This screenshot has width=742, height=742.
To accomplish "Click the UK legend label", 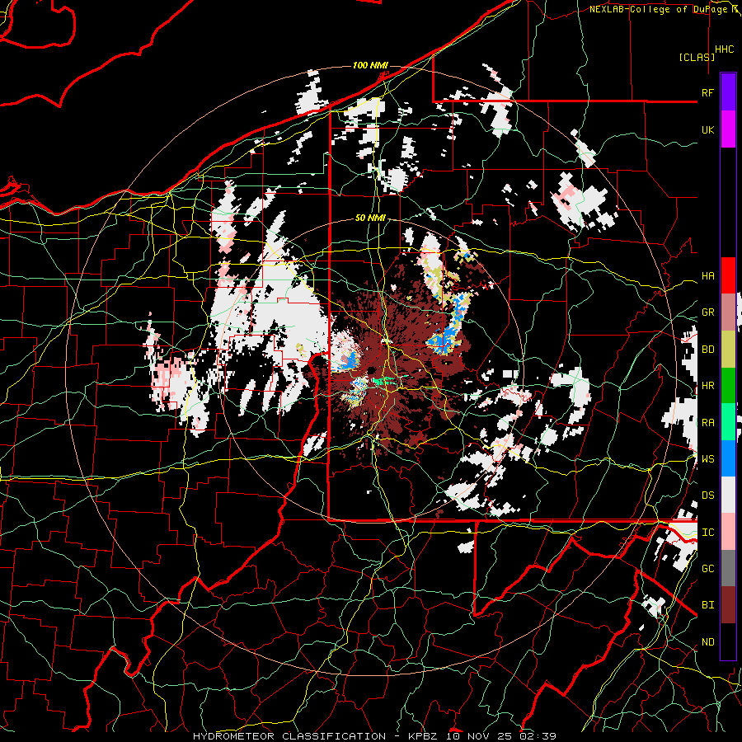I will [707, 129].
